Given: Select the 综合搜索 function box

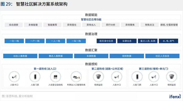Looking at the screenshot, I should 14,25.
